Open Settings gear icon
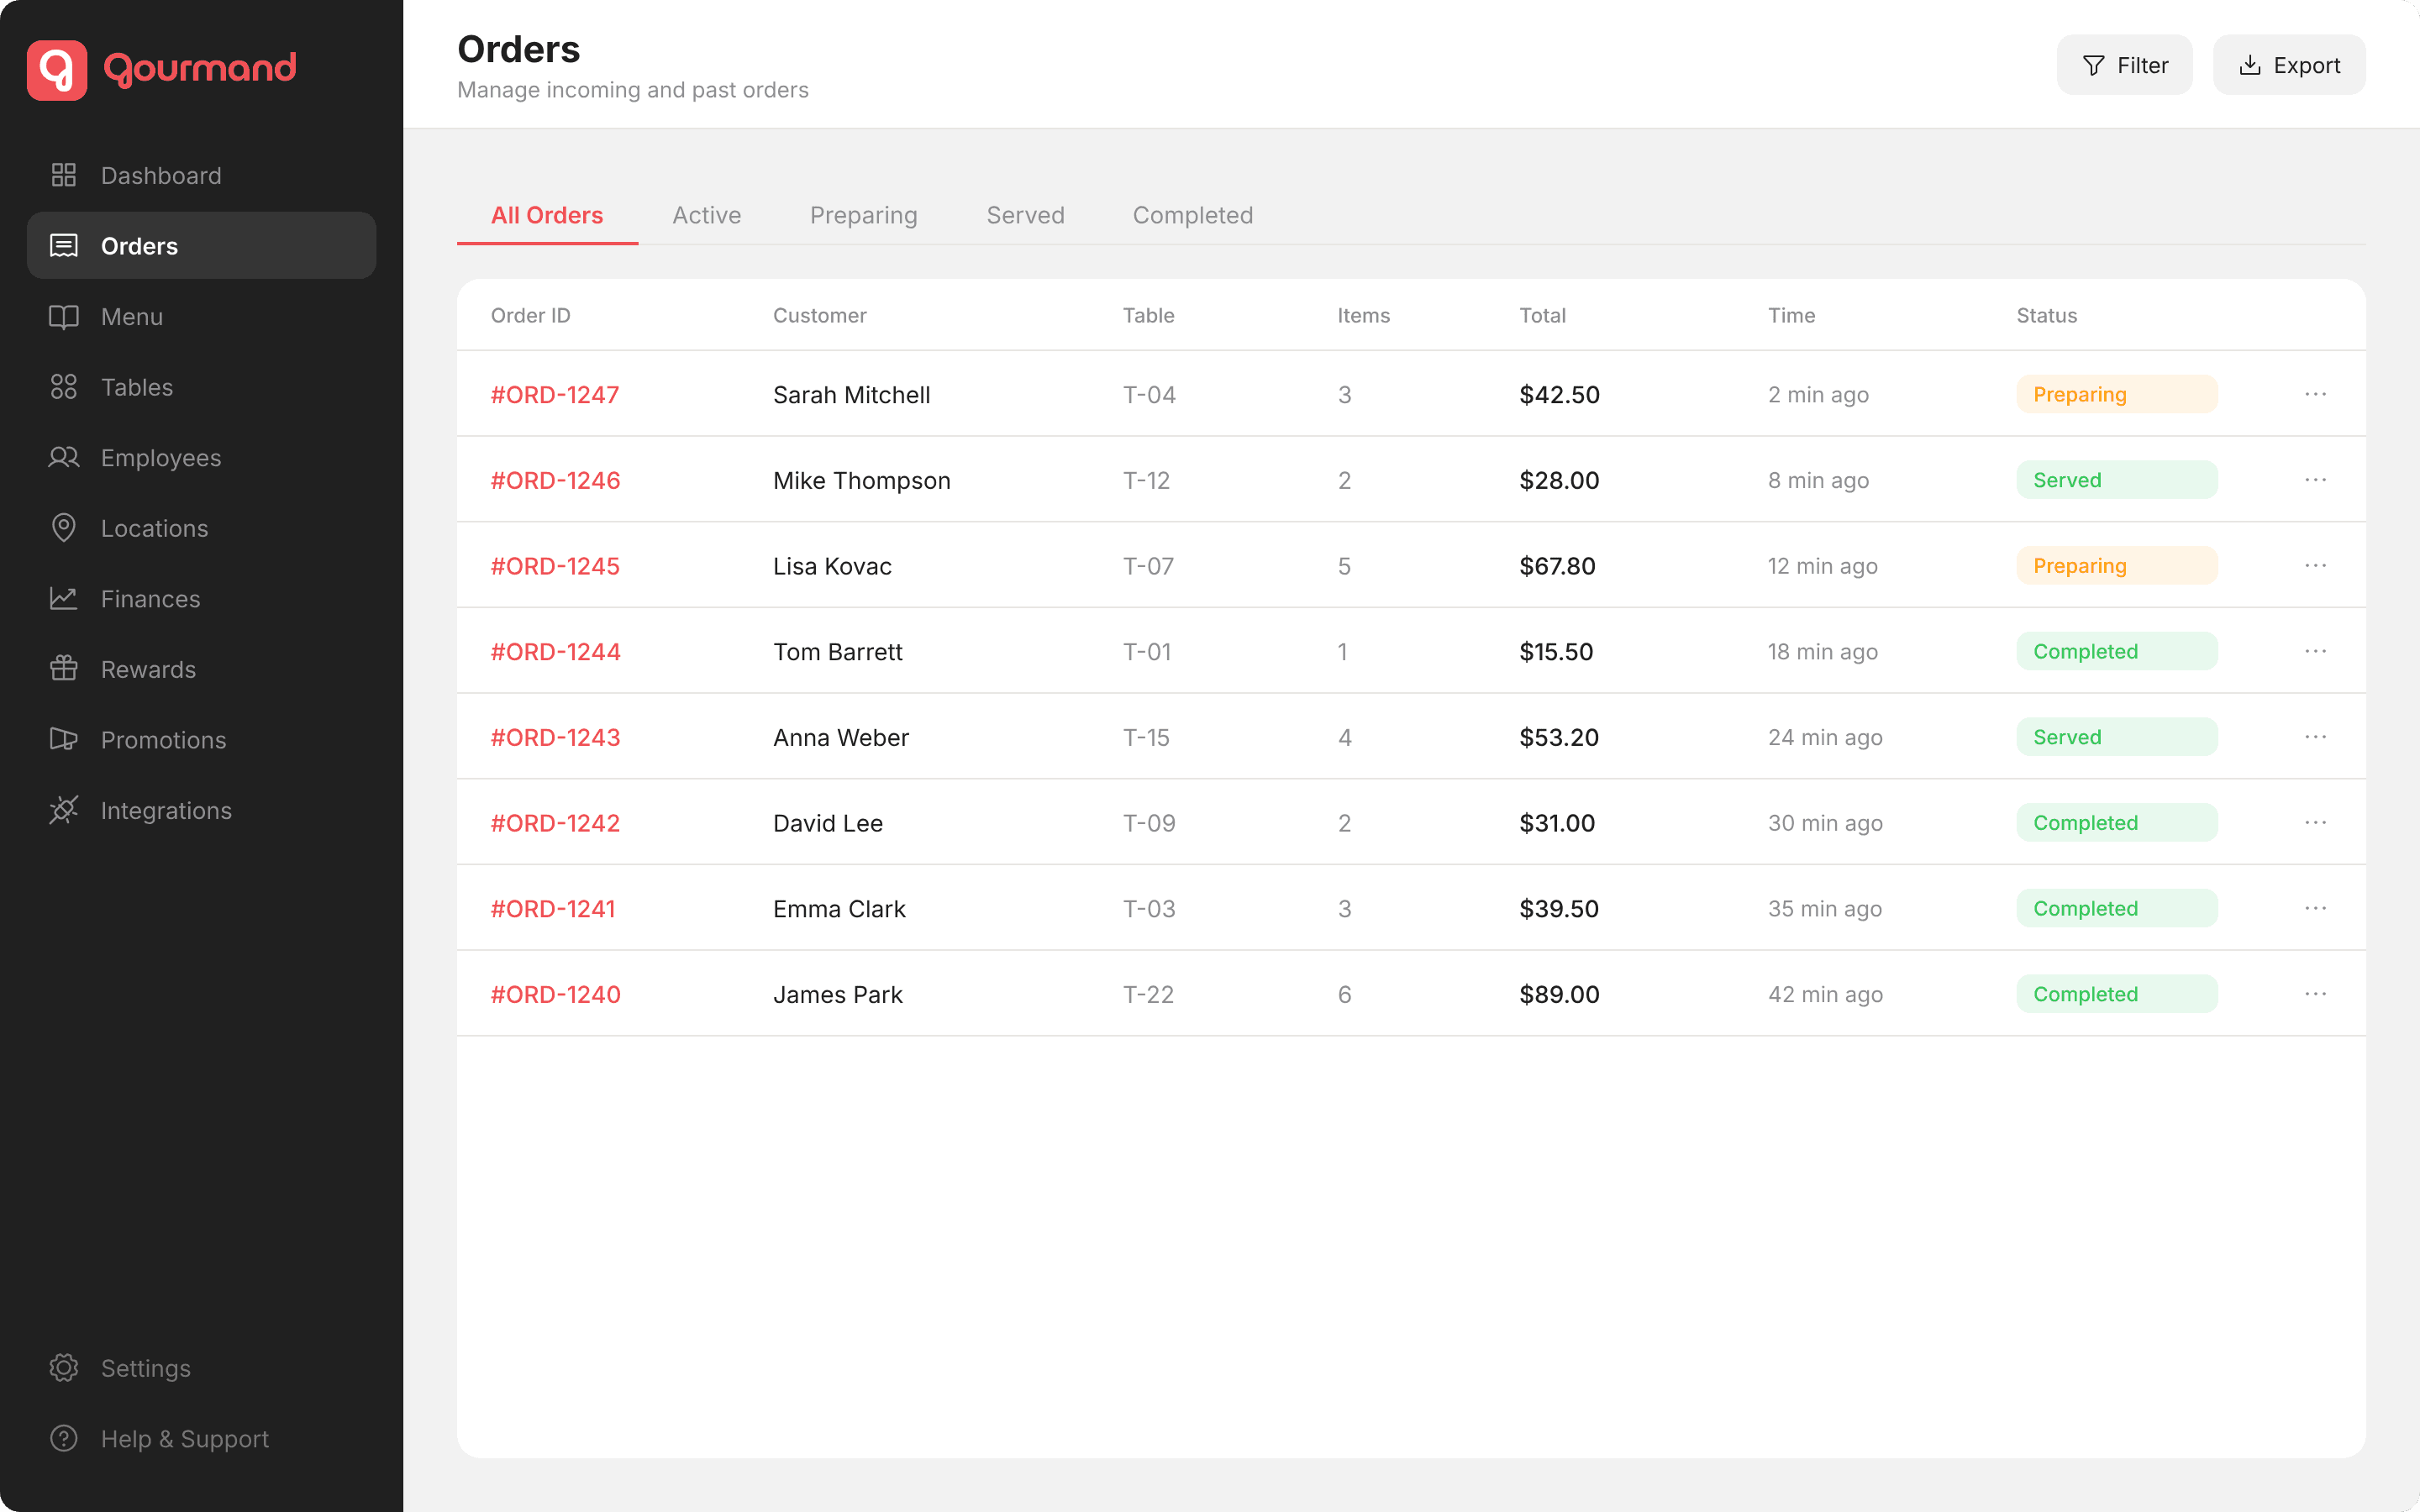Image resolution: width=2420 pixels, height=1512 pixels. (x=64, y=1368)
